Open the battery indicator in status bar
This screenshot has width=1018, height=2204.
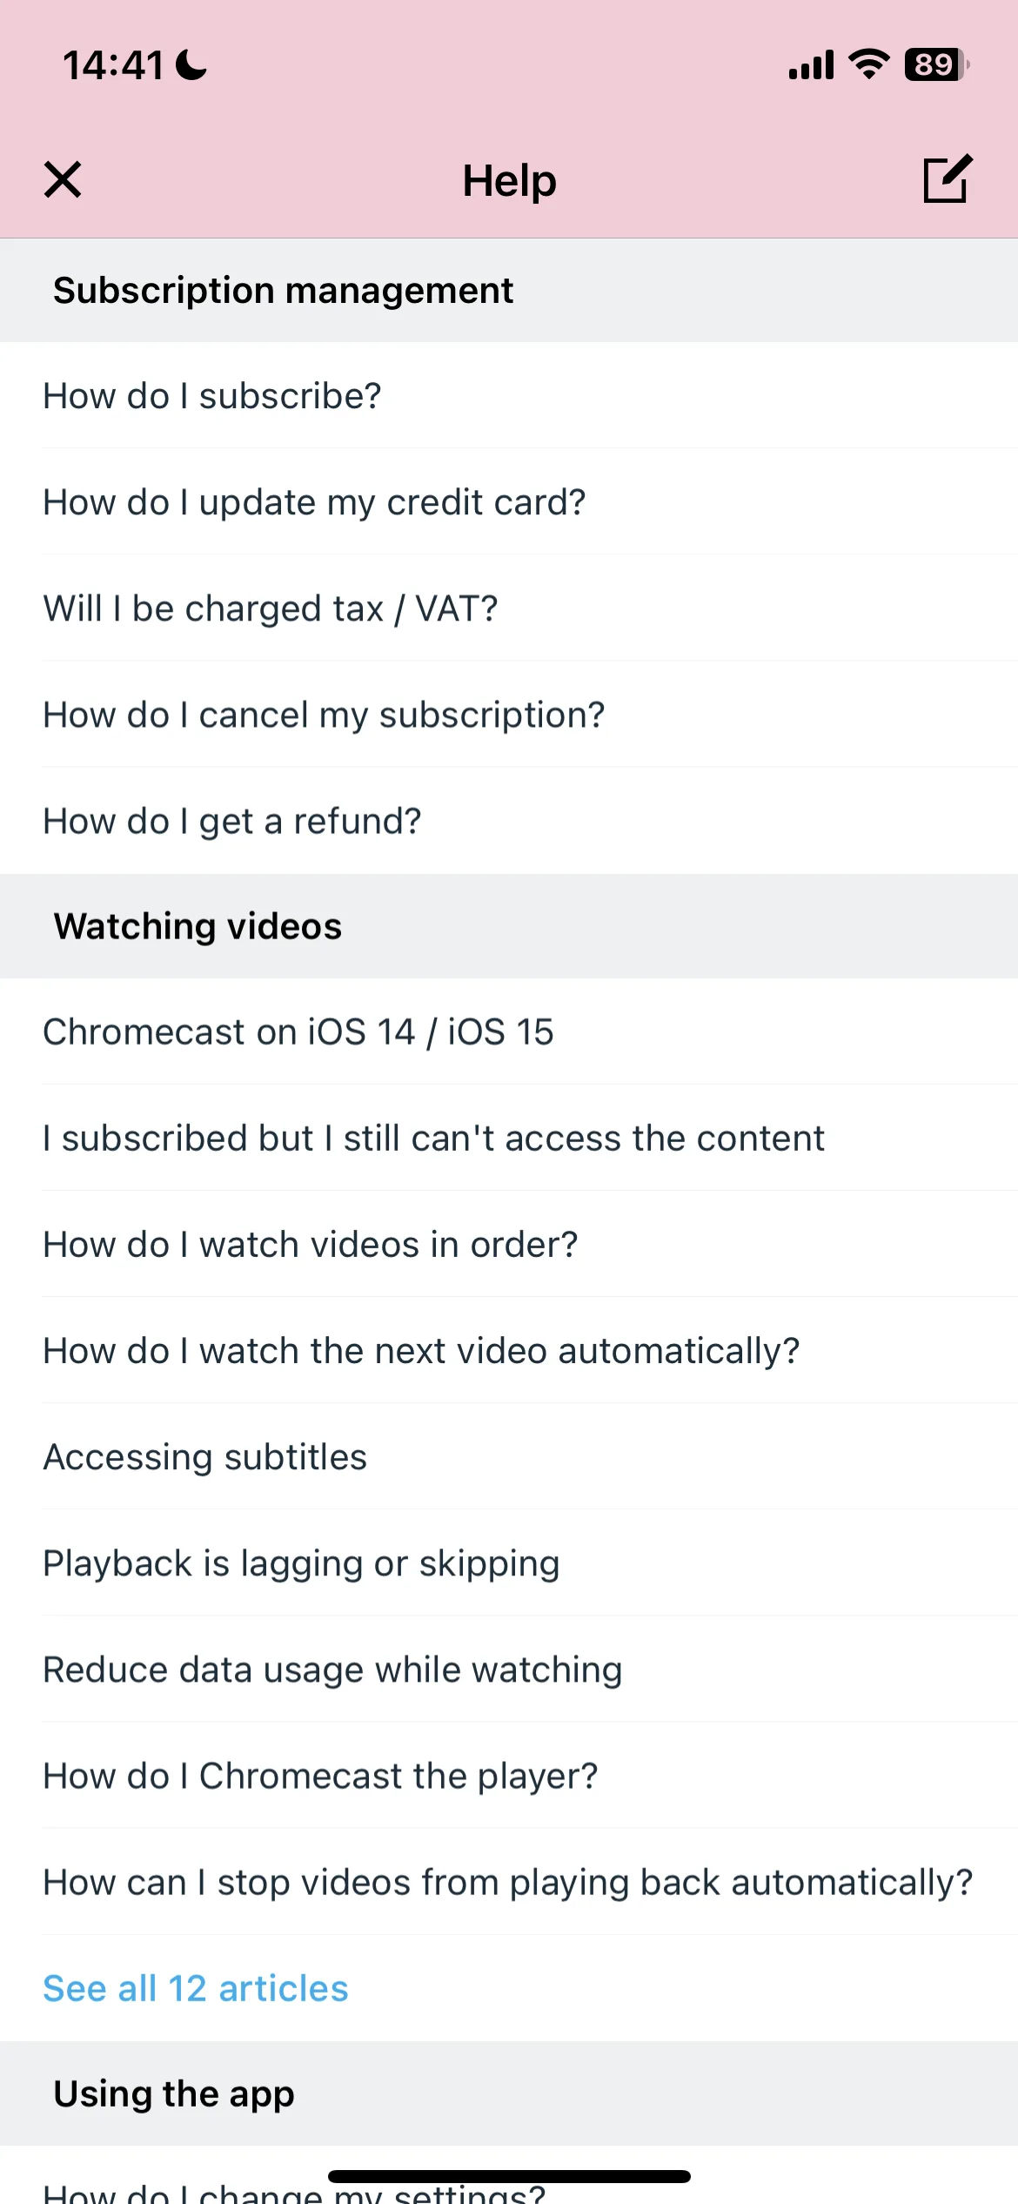click(937, 64)
